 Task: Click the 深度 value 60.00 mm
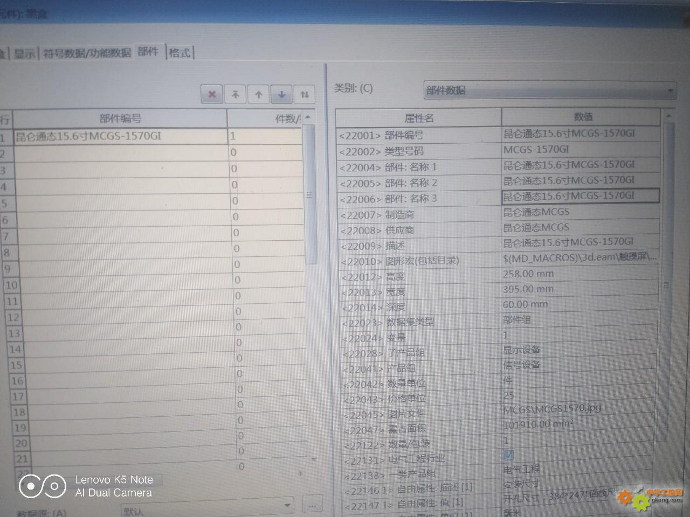coord(580,304)
